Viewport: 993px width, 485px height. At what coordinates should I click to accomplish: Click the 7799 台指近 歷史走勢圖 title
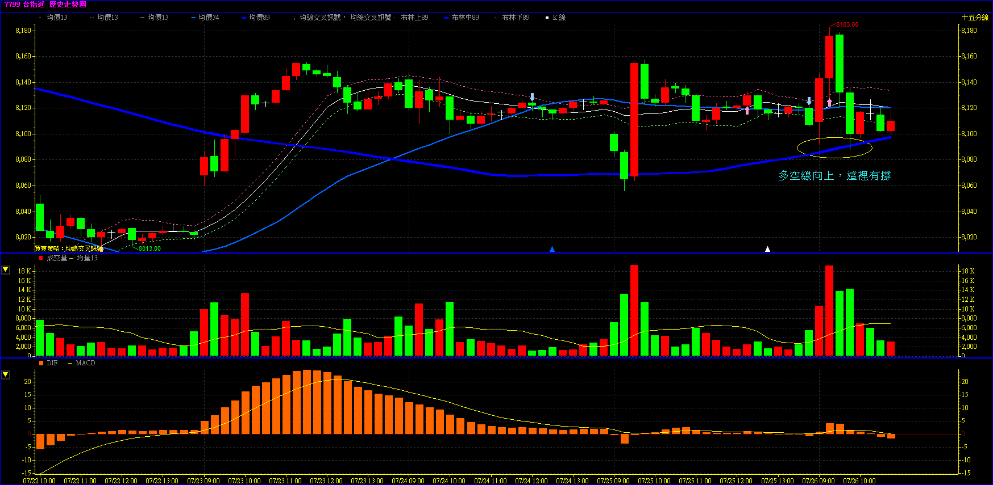point(45,5)
